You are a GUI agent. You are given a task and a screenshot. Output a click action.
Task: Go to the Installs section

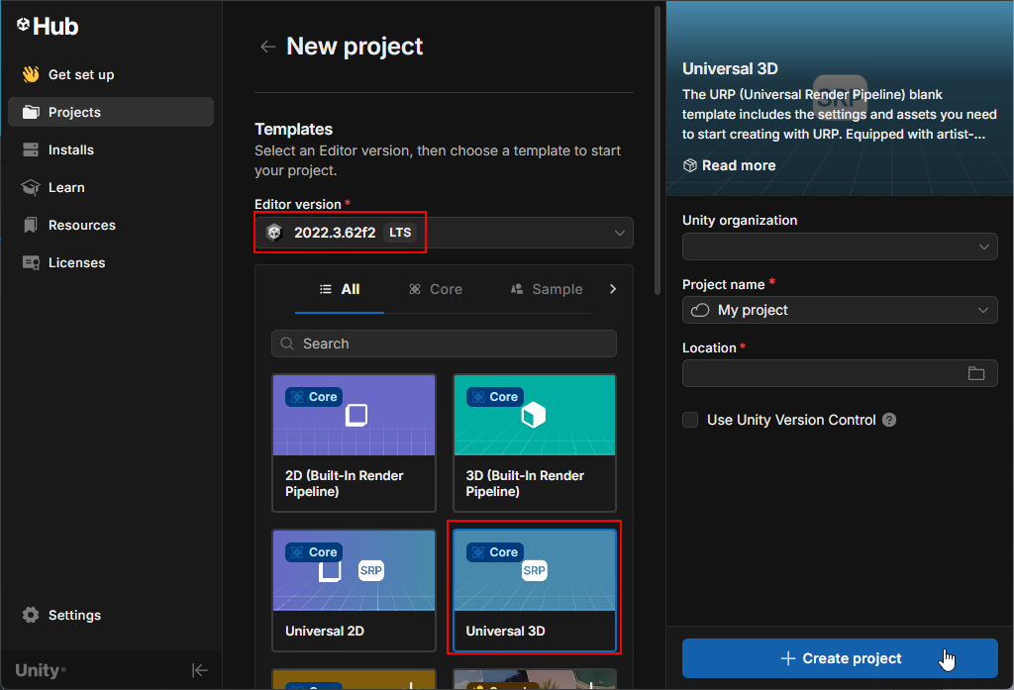[70, 149]
